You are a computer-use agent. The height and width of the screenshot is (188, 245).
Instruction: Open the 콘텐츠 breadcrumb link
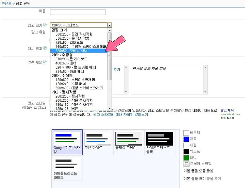pos(6,3)
